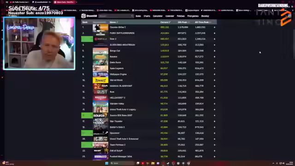
Task: Click the Windows taskbar search box
Action: (x=122, y=163)
